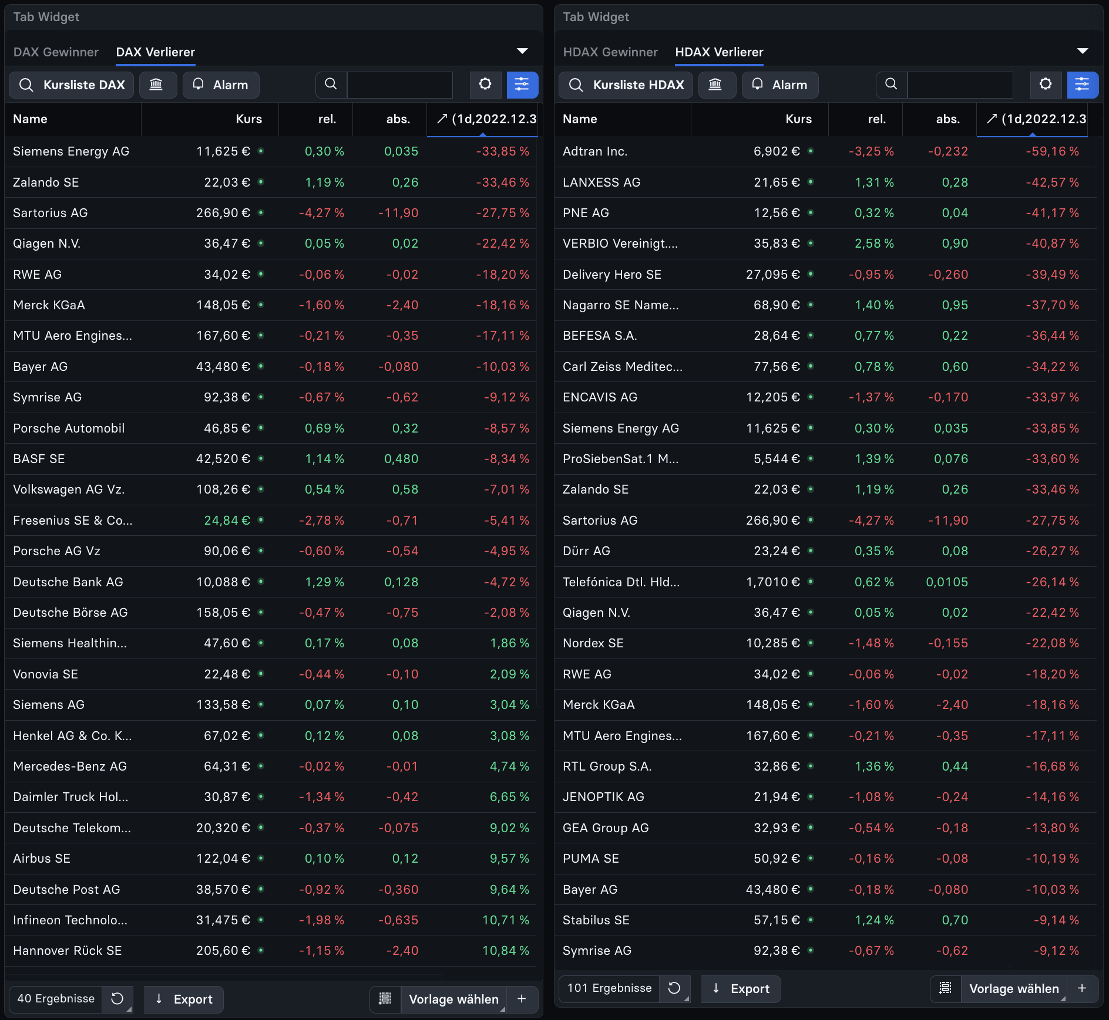The image size is (1109, 1020).
Task: Export the HDAX list
Action: click(x=741, y=988)
